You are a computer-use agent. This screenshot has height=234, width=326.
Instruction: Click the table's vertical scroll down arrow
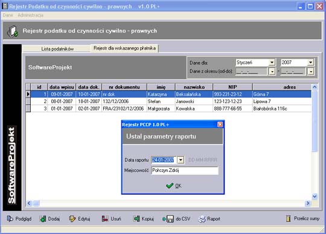[x=315, y=196]
